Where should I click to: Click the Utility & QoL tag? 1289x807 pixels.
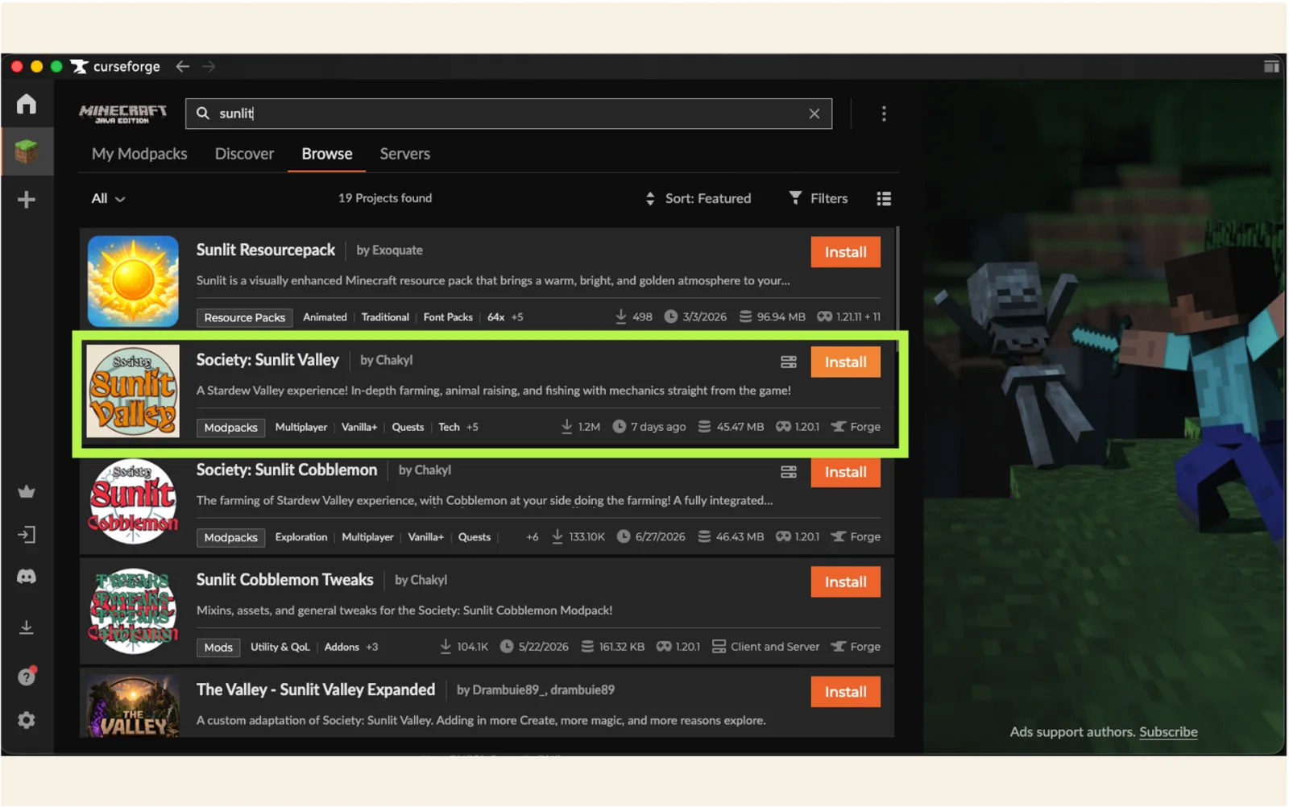280,647
